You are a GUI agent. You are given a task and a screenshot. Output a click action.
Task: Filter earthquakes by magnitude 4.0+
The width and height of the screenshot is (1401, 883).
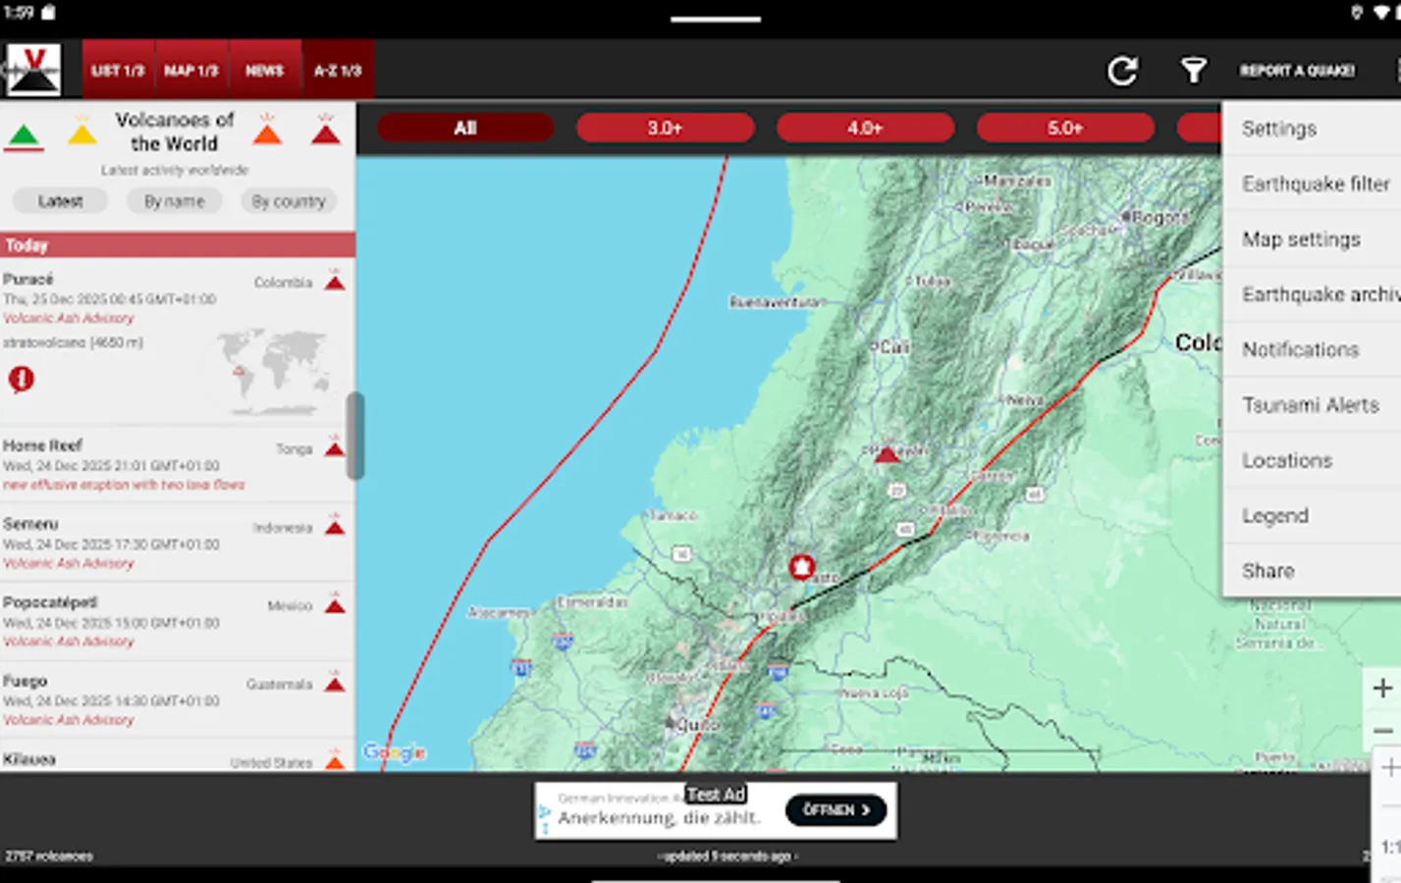pyautogui.click(x=866, y=127)
